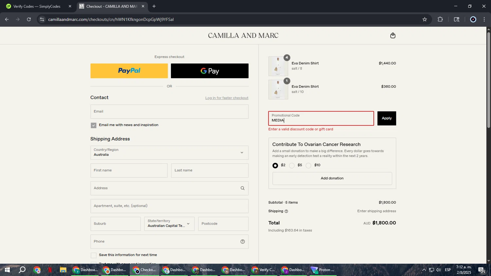Open the Verify C... taskbar window

click(x=264, y=270)
